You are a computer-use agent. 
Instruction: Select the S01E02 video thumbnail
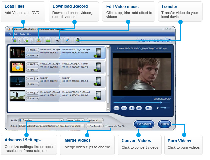(x=18, y=53)
